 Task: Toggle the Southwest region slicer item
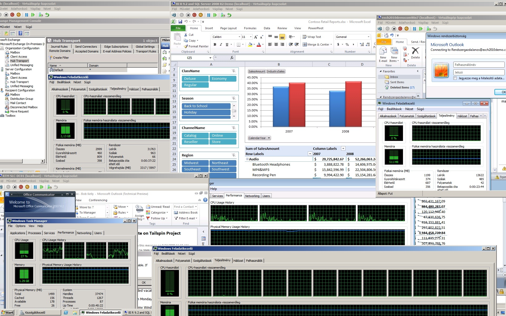tap(223, 169)
